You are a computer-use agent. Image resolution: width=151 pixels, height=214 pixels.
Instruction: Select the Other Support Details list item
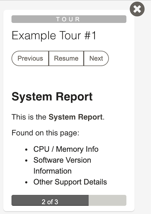pyautogui.click(x=70, y=182)
